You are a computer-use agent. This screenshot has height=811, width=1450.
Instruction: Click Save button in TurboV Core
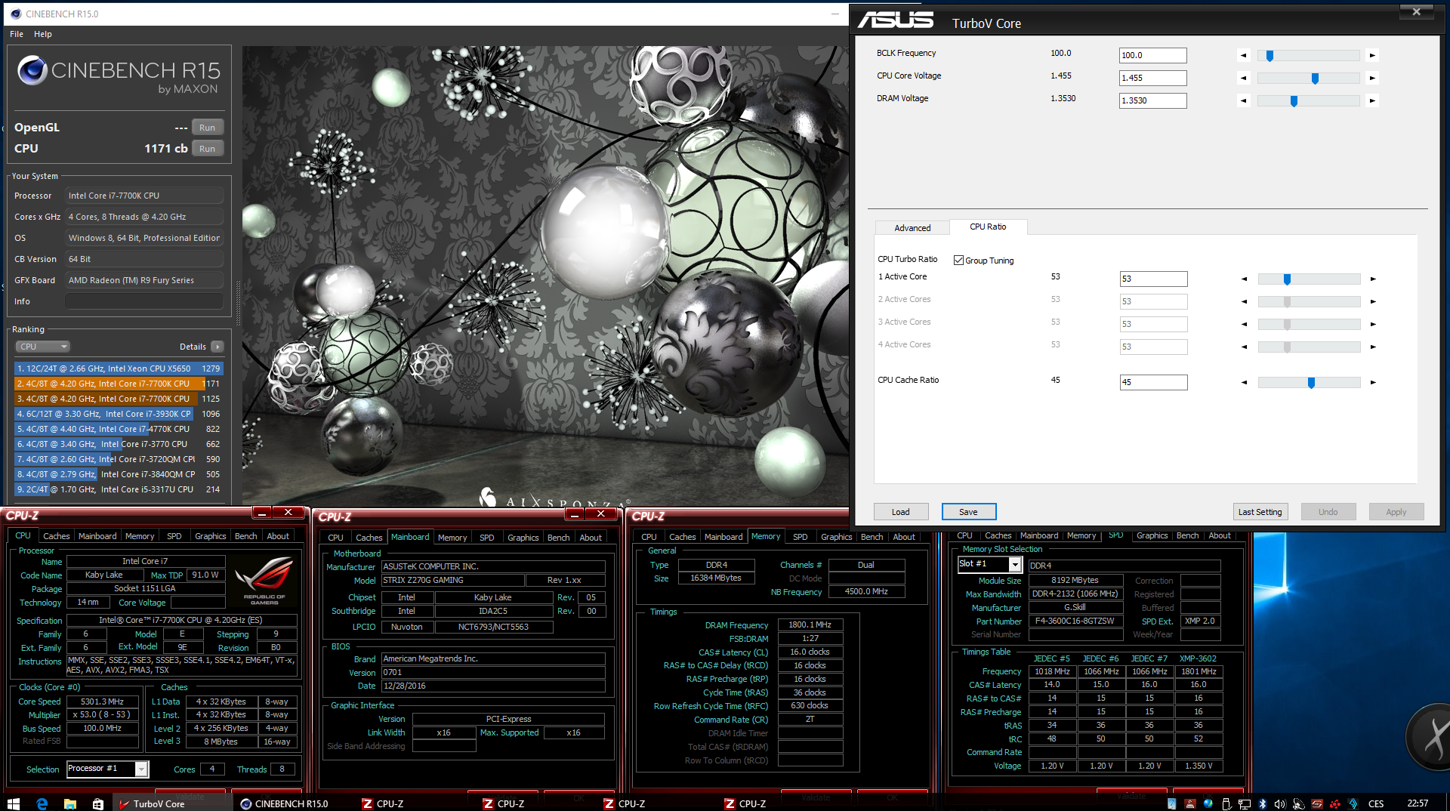pyautogui.click(x=969, y=512)
